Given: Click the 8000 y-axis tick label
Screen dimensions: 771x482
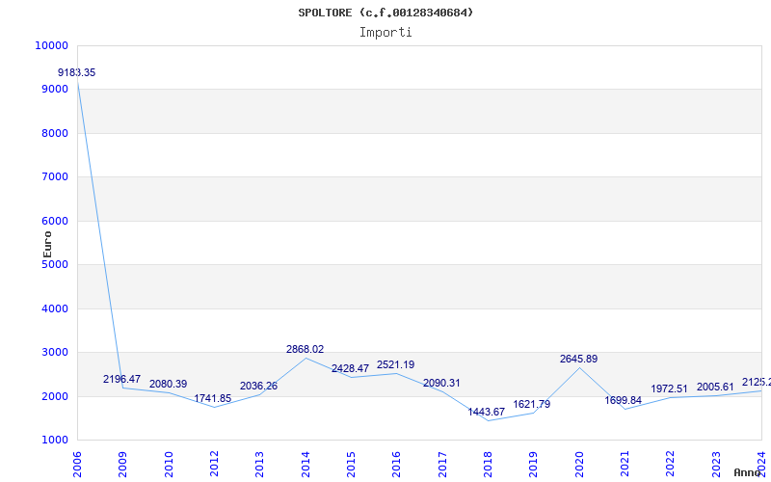Looking at the screenshot, I should click(x=54, y=133).
